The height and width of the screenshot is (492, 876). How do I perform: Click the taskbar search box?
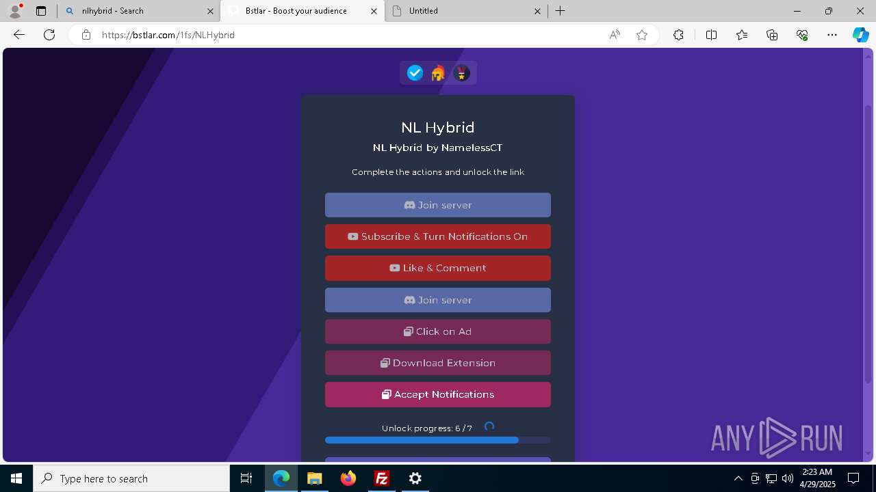point(131,478)
